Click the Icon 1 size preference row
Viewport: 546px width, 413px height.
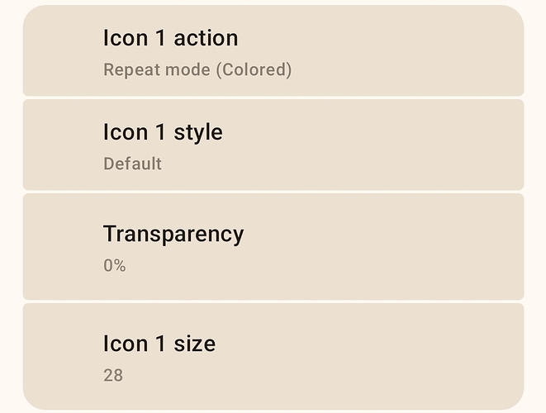(273, 357)
